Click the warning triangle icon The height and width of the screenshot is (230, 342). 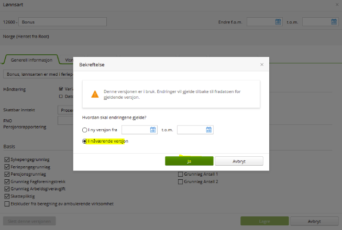point(95,94)
